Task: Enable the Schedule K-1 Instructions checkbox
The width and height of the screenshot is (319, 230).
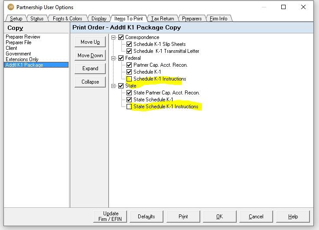Action: pos(129,79)
